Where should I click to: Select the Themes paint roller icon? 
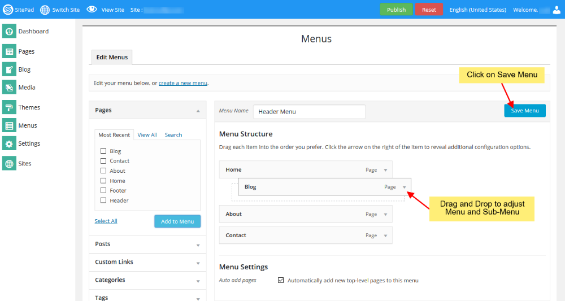(x=9, y=107)
